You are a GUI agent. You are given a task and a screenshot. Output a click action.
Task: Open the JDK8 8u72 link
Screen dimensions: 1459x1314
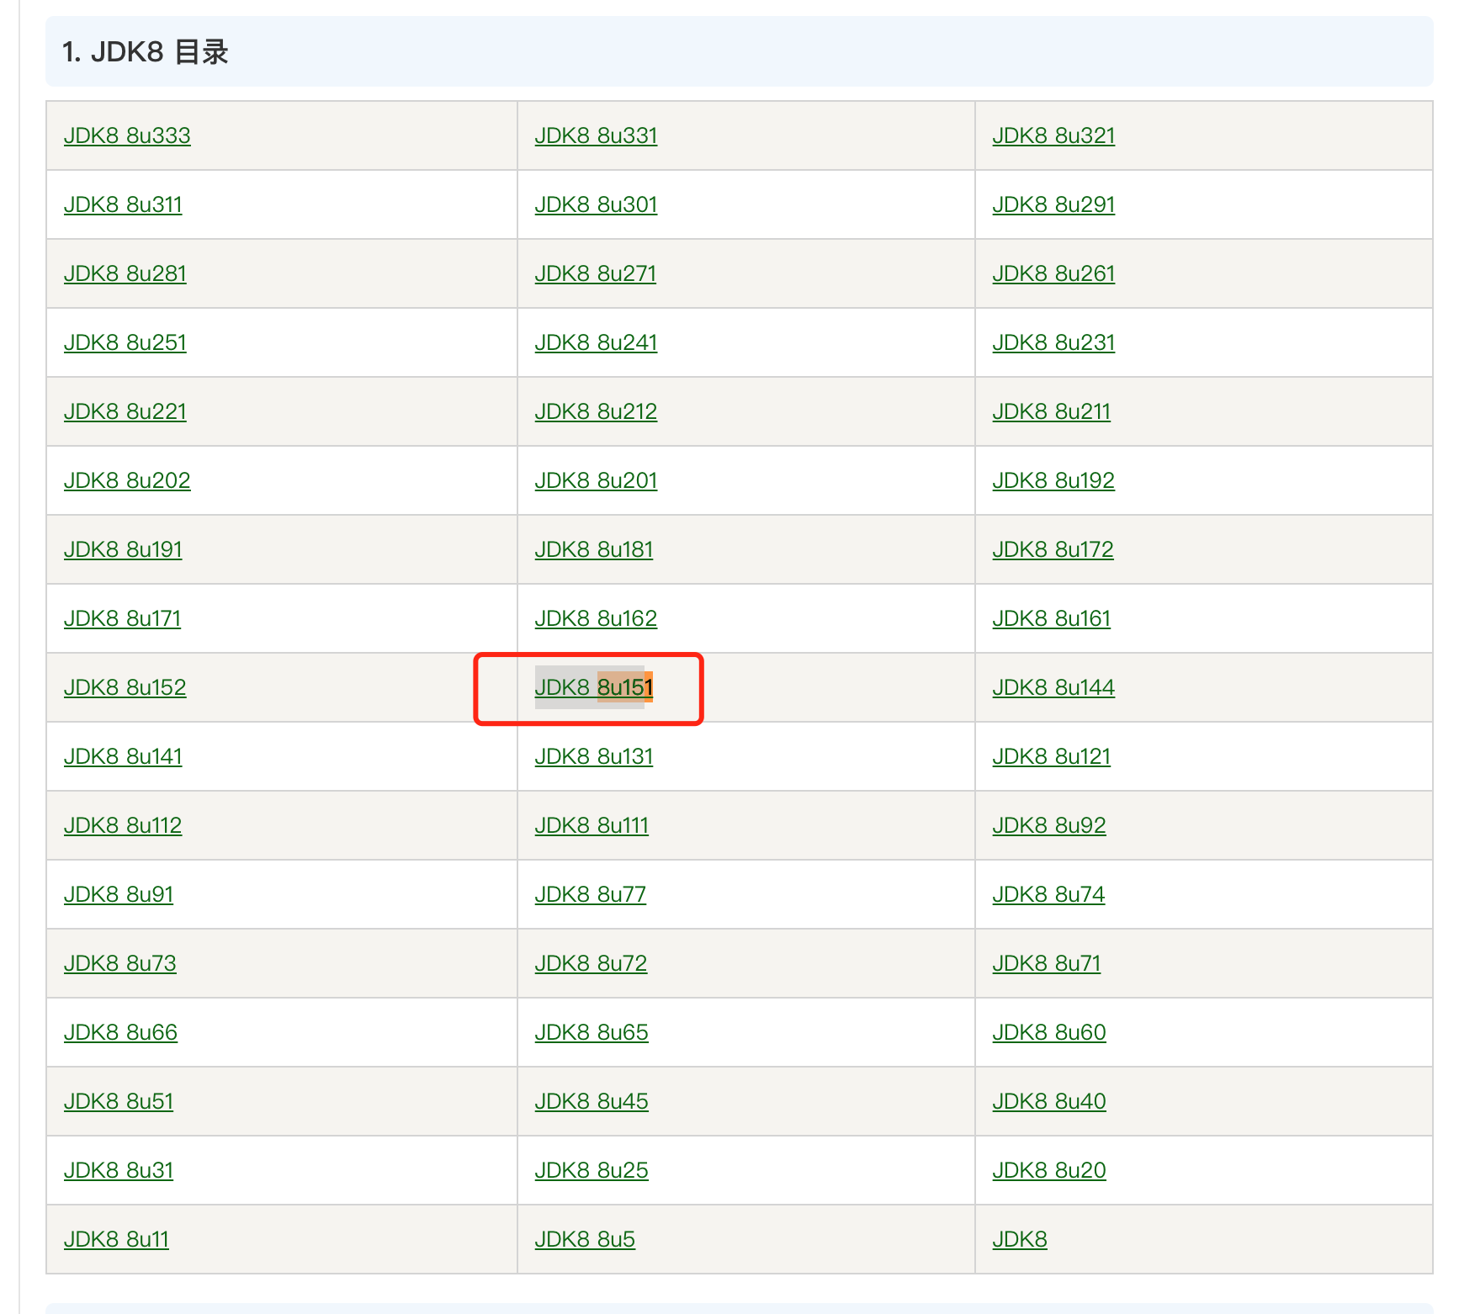point(591,963)
